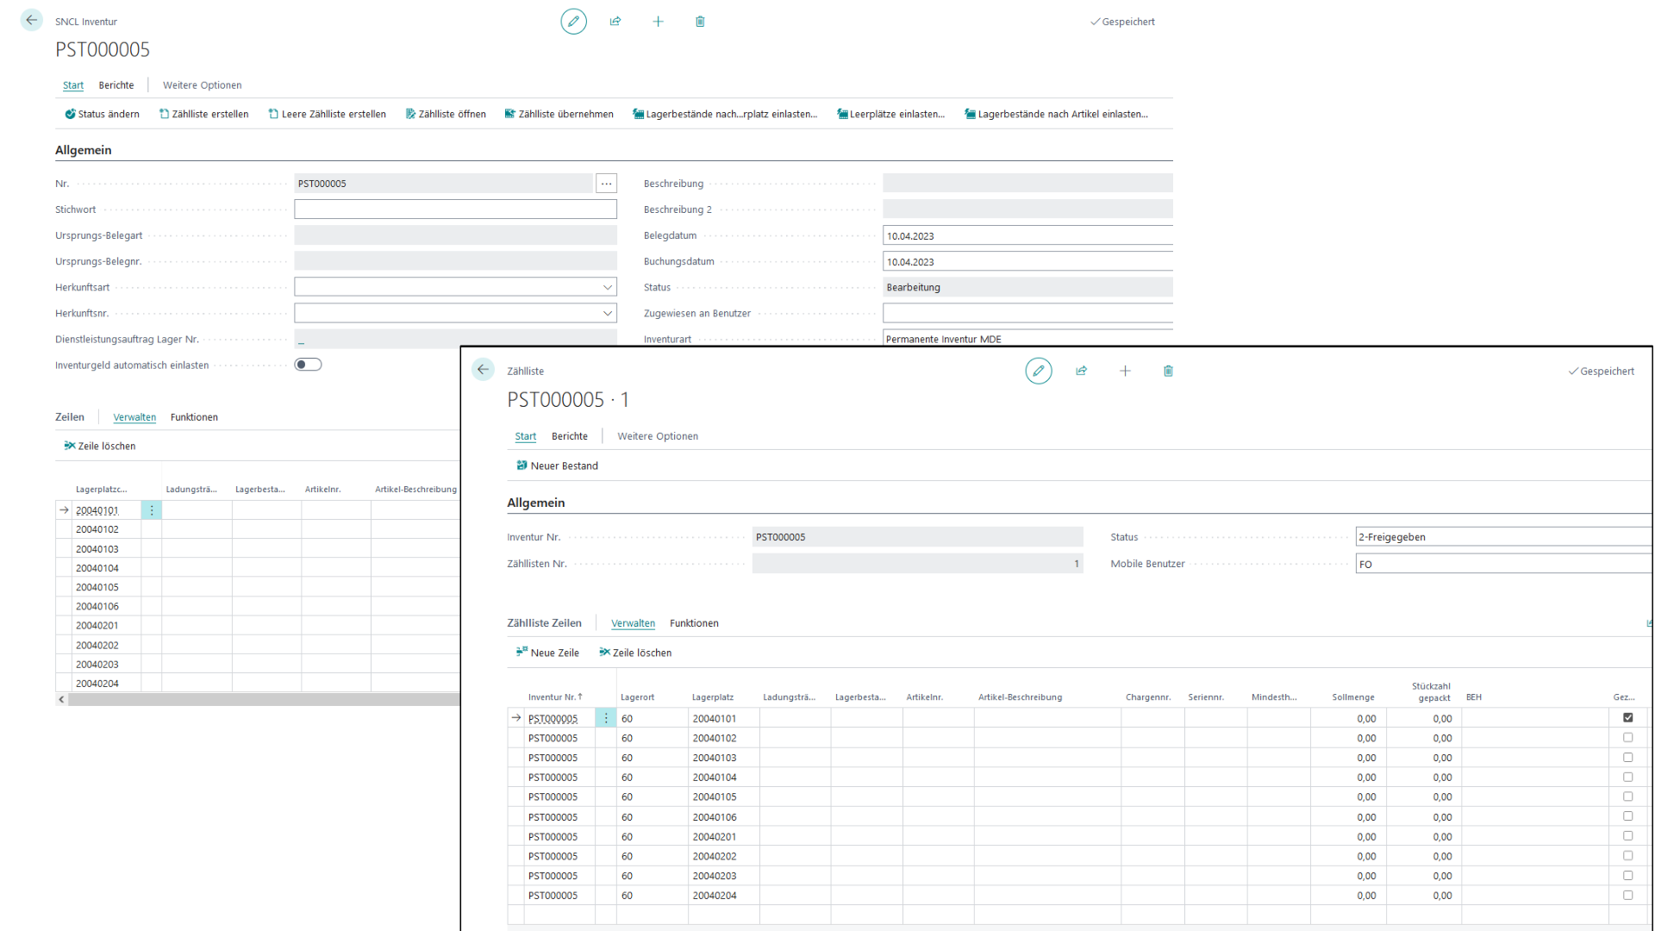
Task: Check Gezählt checkbox for Lagerplatz 20040105
Action: coord(1627,797)
